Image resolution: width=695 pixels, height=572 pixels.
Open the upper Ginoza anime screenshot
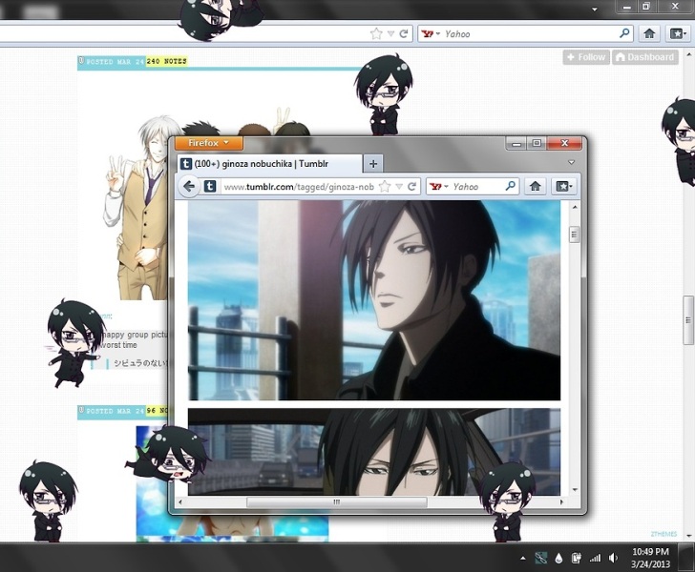(373, 300)
